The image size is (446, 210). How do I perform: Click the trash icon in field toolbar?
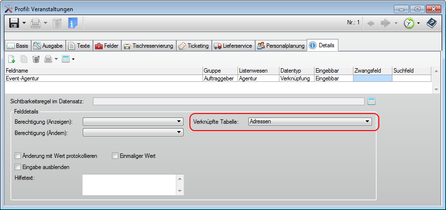coord(36,59)
